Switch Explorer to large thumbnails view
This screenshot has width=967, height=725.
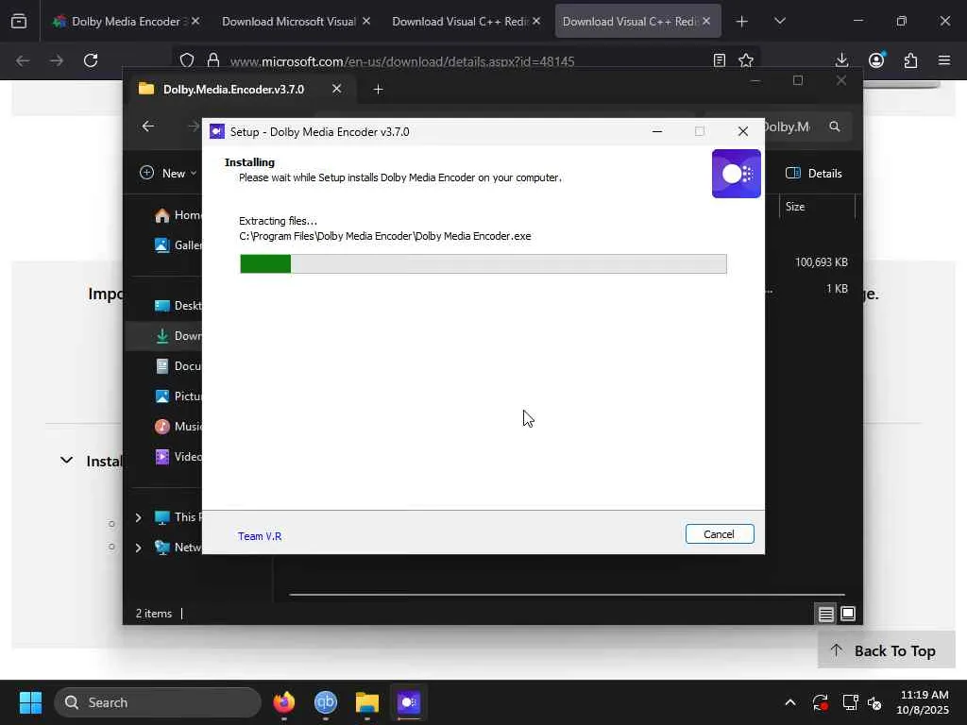[x=848, y=614]
